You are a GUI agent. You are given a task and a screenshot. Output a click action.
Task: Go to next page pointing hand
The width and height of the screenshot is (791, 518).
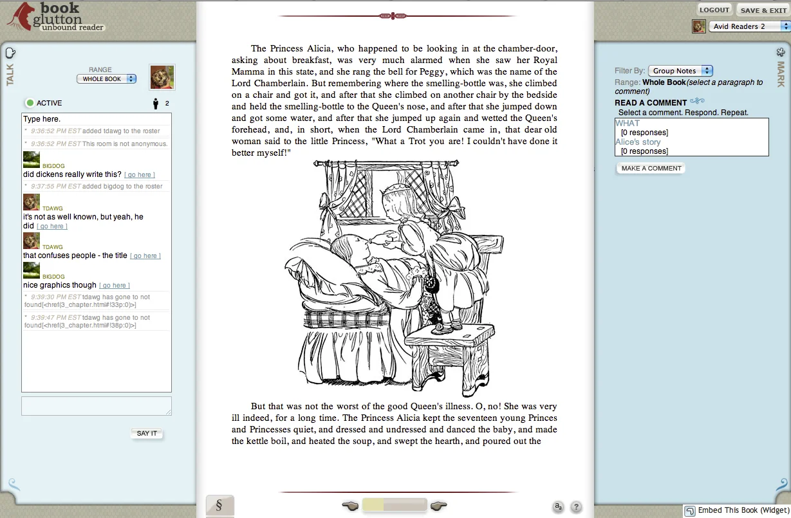coord(439,506)
